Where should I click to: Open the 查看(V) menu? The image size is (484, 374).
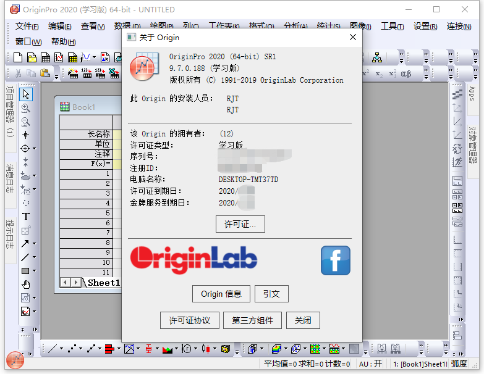click(x=93, y=27)
